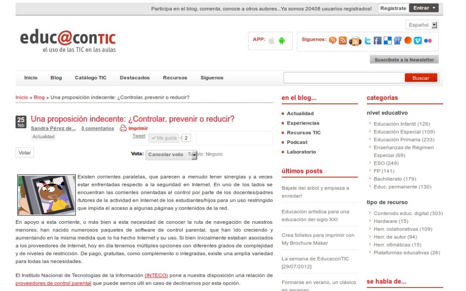Open the FriendFeed icon
The height and width of the screenshot is (291, 466).
point(398,41)
